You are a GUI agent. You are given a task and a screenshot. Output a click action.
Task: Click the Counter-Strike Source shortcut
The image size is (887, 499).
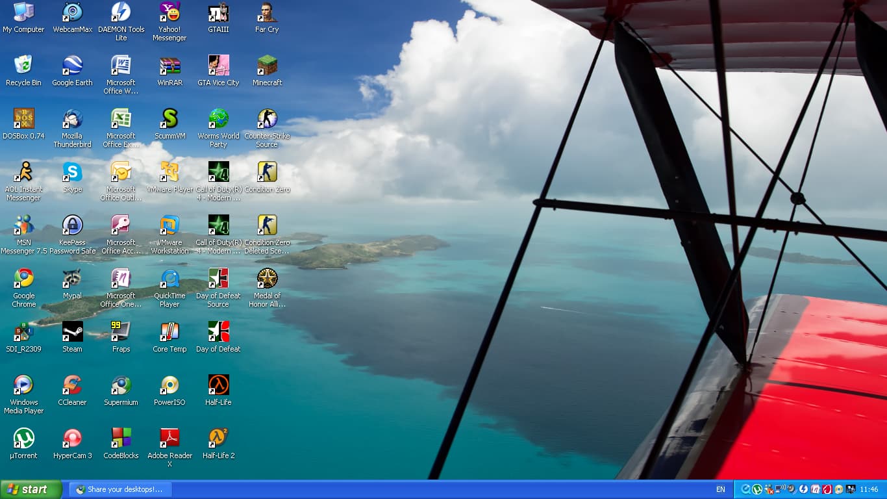click(x=267, y=119)
